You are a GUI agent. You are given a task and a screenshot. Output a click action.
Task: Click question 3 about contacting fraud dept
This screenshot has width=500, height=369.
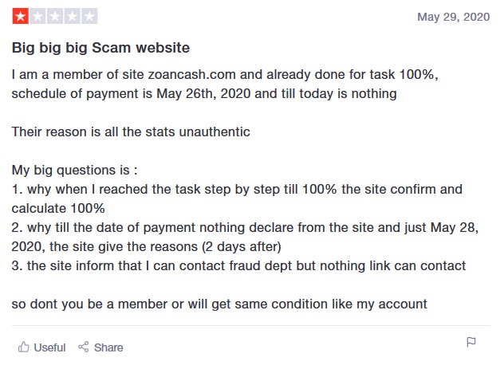point(238,265)
